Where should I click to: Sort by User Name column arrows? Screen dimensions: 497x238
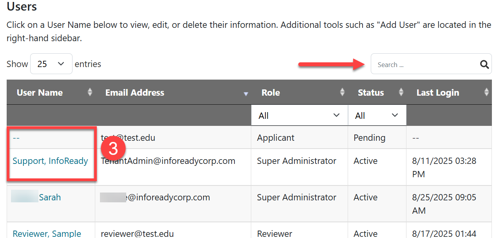90,92
